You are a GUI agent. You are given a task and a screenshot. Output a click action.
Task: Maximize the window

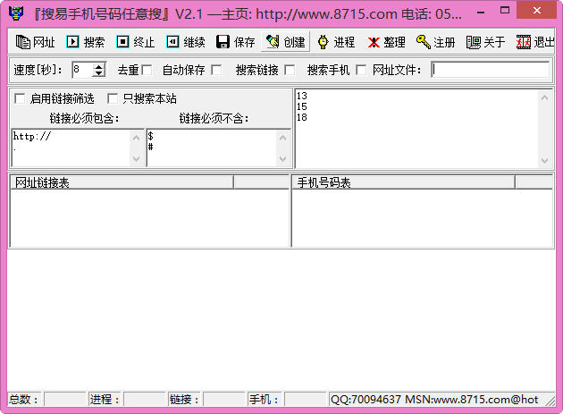[505, 11]
